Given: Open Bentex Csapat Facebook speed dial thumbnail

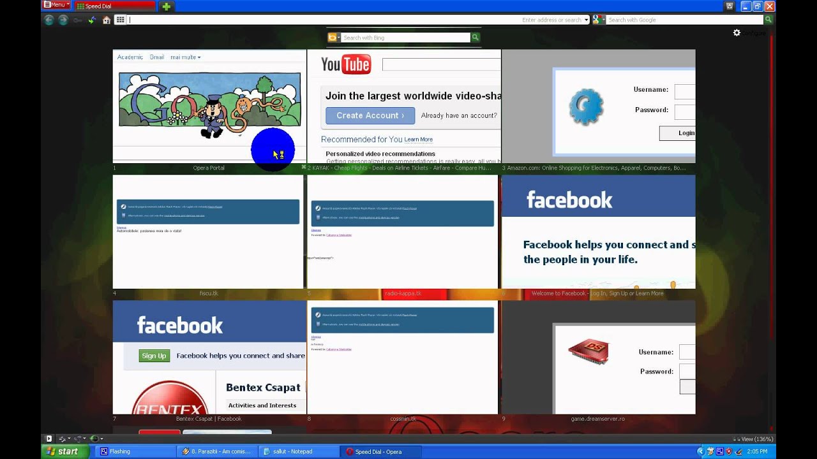Looking at the screenshot, I should 209,358.
